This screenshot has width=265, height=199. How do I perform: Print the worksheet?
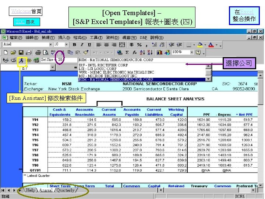(38, 52)
